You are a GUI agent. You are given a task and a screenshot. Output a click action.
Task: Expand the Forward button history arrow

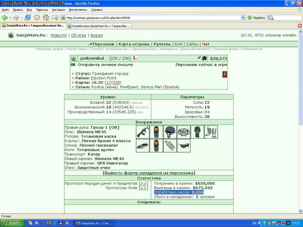[22, 18]
